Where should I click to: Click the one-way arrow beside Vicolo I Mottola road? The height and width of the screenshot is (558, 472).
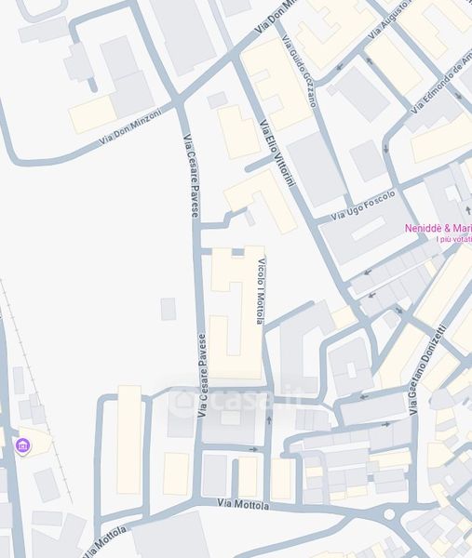click(x=269, y=420)
